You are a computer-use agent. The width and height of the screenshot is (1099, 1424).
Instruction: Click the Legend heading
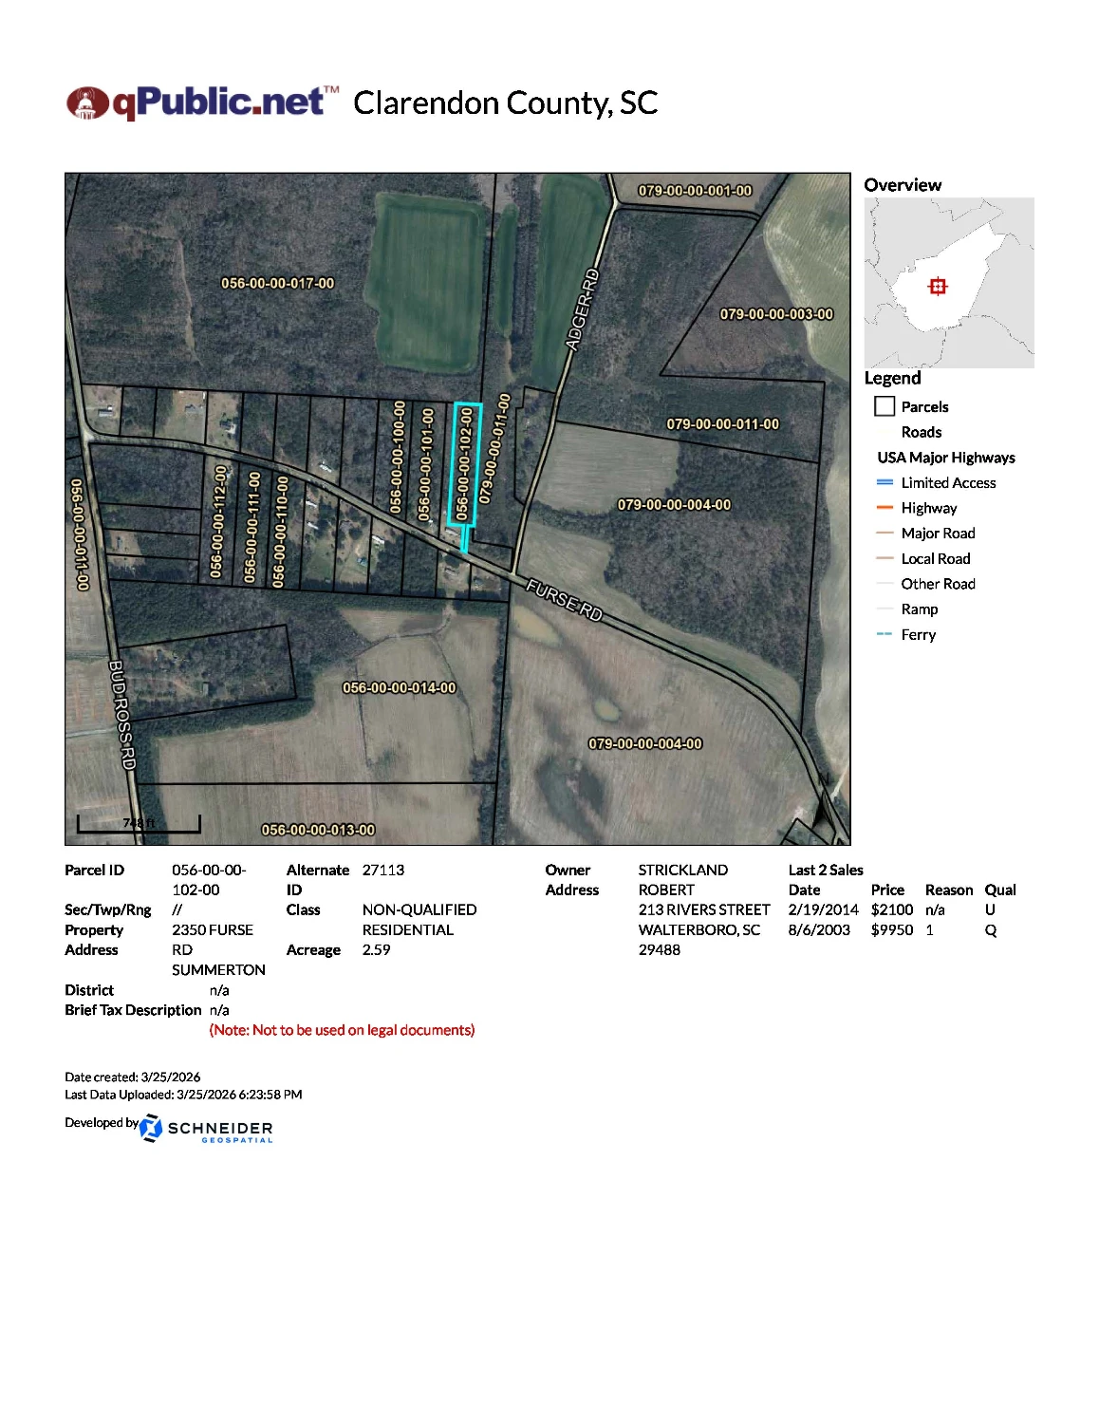point(892,378)
